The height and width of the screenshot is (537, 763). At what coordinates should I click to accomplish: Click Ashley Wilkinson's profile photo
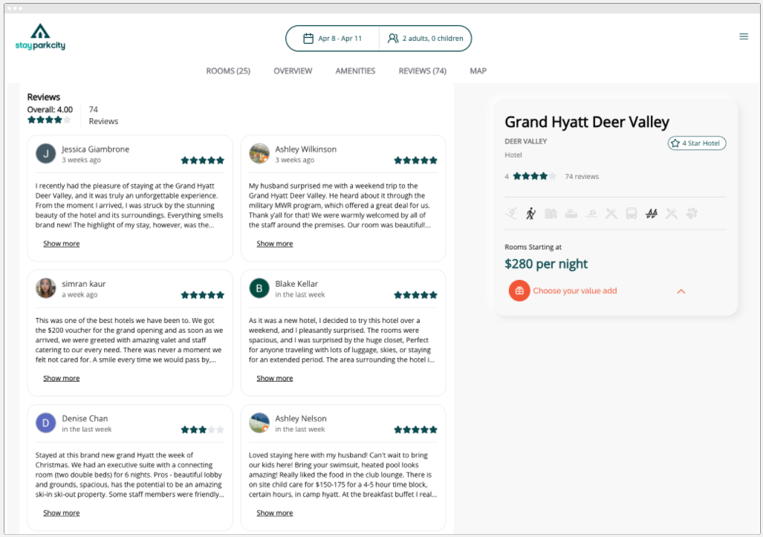tap(259, 154)
